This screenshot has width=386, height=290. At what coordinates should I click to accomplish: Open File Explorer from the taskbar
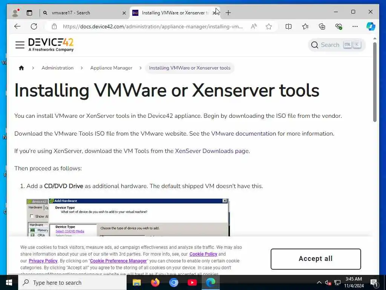(x=136, y=282)
